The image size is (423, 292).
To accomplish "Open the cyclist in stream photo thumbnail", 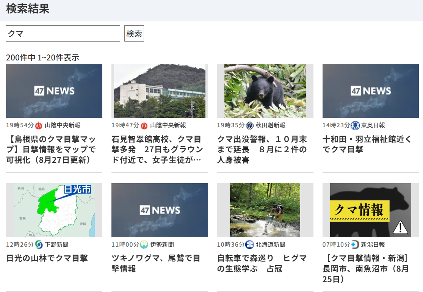I will 265,210.
